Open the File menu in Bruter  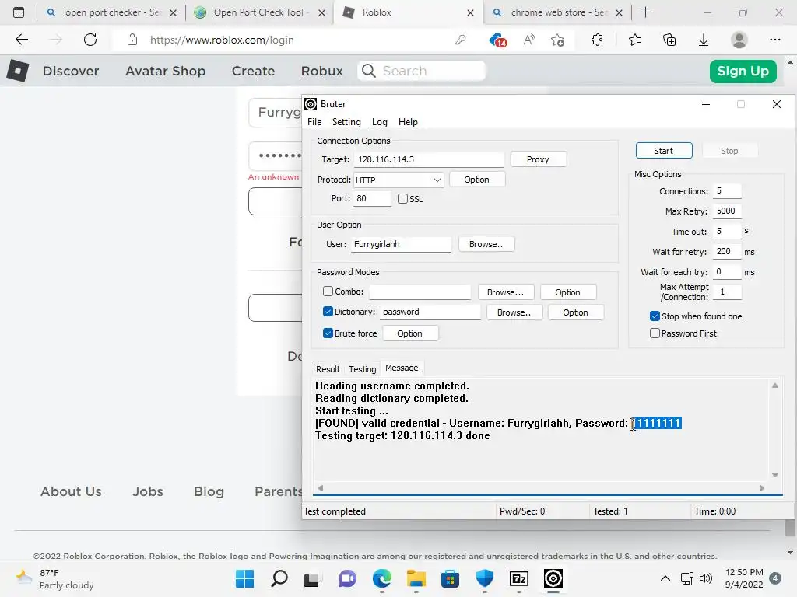tap(314, 122)
